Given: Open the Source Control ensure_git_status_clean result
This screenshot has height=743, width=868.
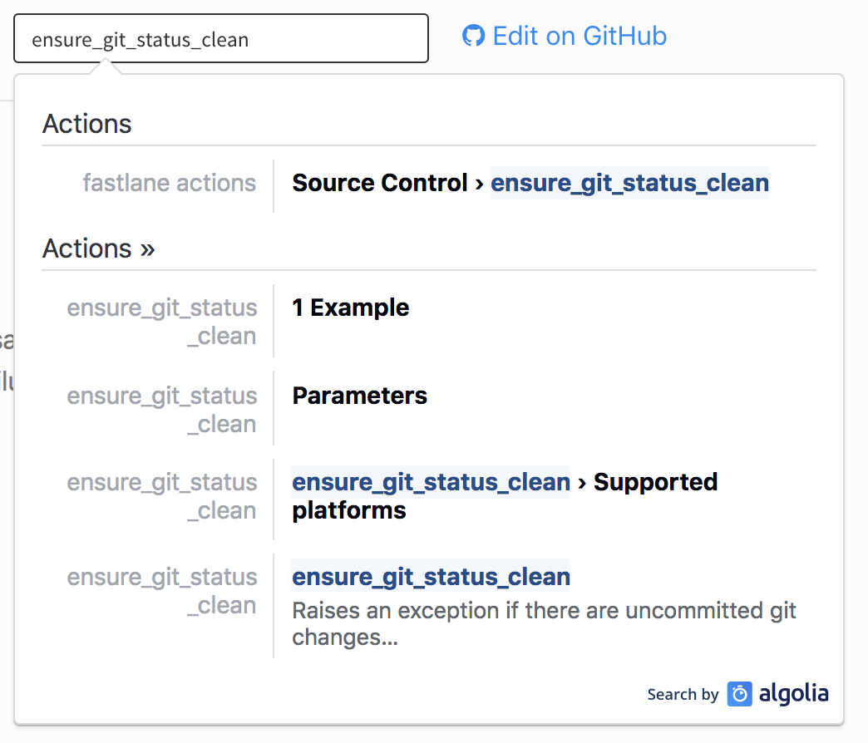Looking at the screenshot, I should 530,183.
